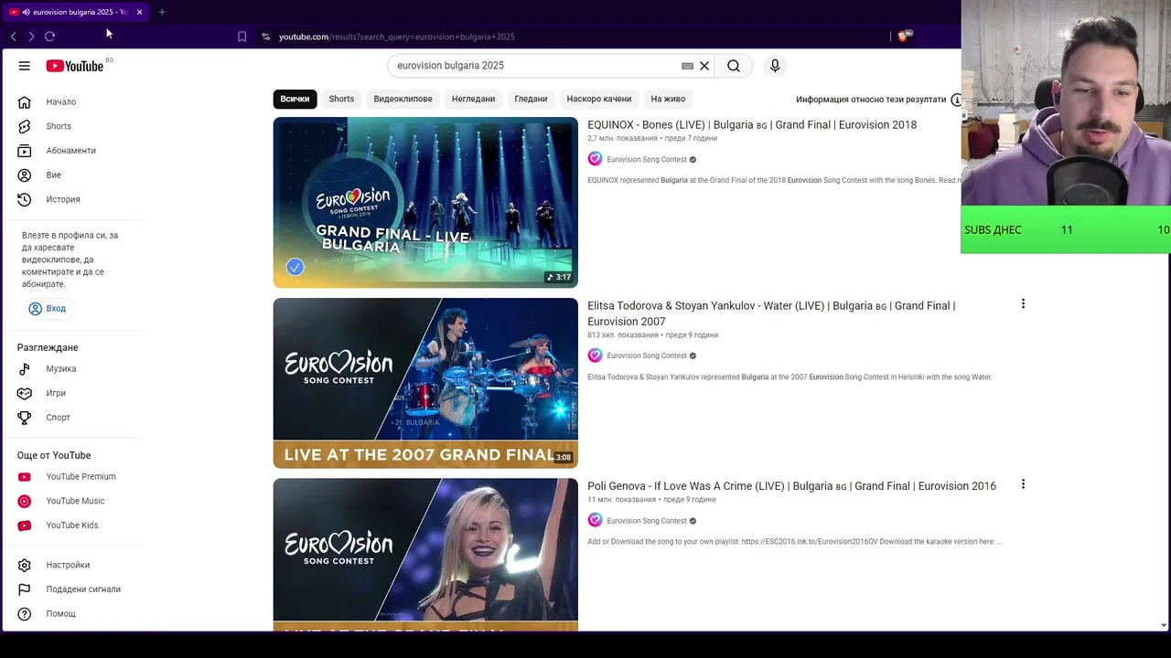Bookmark this page with the bookmark icon
Screen dimensions: 1171x658
[242, 37]
